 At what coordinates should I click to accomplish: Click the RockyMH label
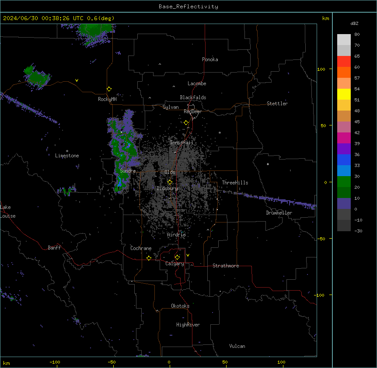pyautogui.click(x=107, y=99)
